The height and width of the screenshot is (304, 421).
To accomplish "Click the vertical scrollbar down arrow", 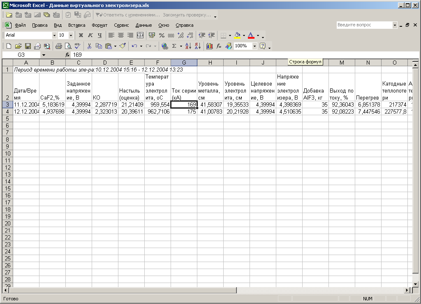I will [x=415, y=284].
